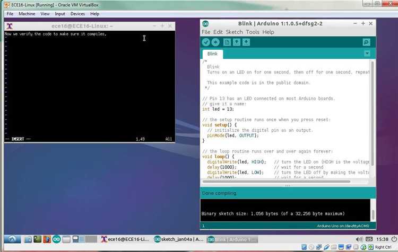Viewport: 398px width, 252px height.
Task: Click the '-- INSERT --' mode indicator in terminal
Action: (18, 139)
